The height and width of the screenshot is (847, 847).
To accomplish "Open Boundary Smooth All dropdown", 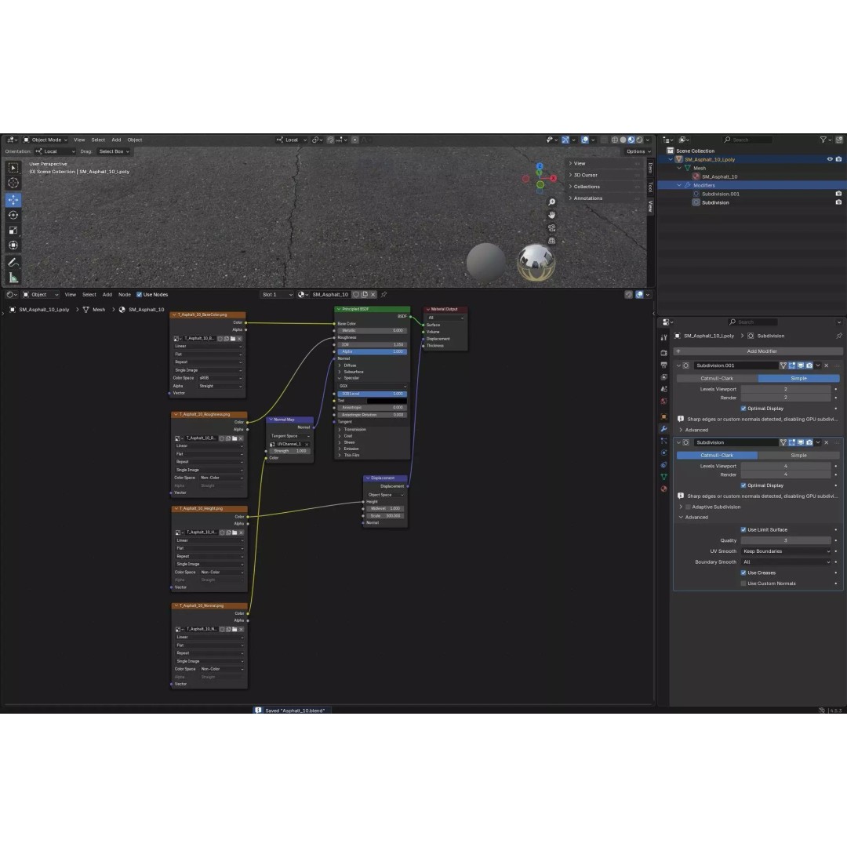I will coord(786,562).
